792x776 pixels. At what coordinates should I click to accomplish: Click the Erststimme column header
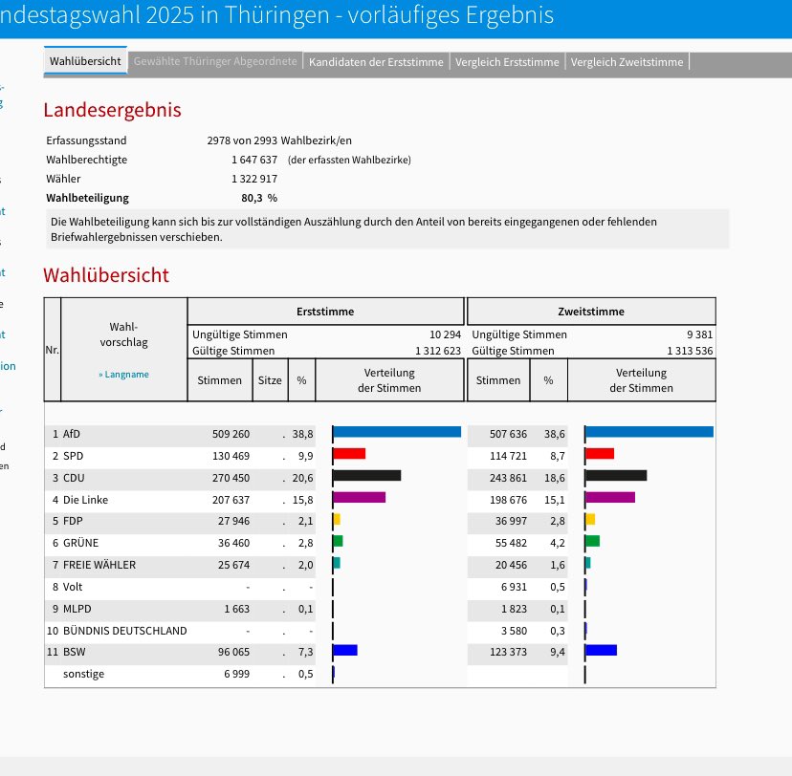pos(325,312)
